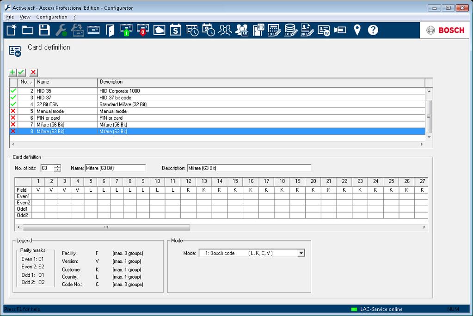Click the bit grid horizontal scrollbar thumb
The width and height of the screenshot is (473, 316).
[x=106, y=227]
